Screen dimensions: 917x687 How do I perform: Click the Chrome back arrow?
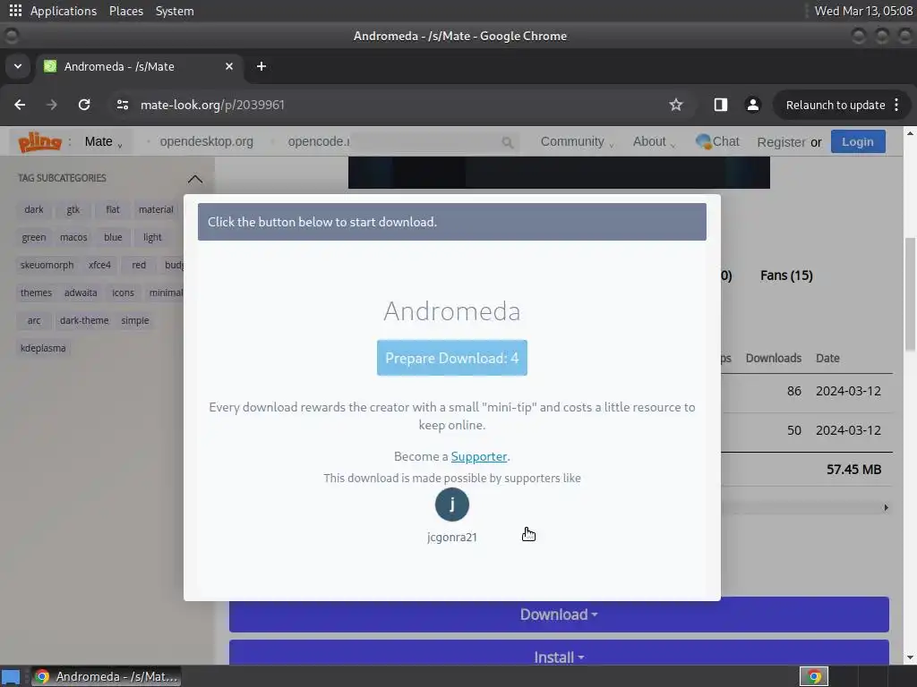[20, 105]
